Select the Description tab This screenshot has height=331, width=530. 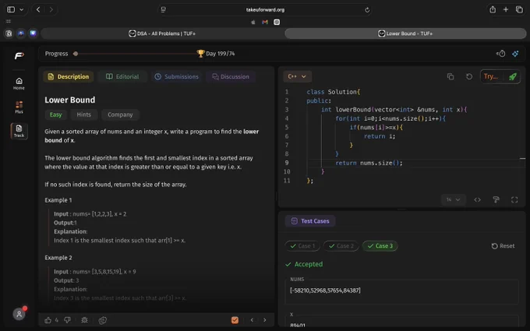pos(69,76)
